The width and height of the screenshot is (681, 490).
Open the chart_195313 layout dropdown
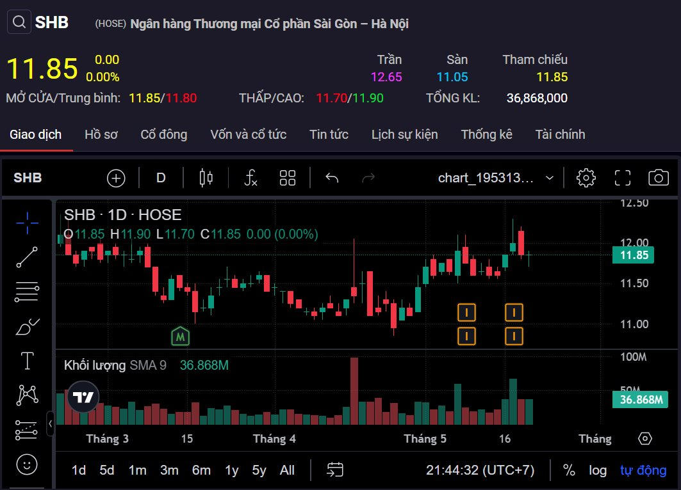pyautogui.click(x=496, y=178)
